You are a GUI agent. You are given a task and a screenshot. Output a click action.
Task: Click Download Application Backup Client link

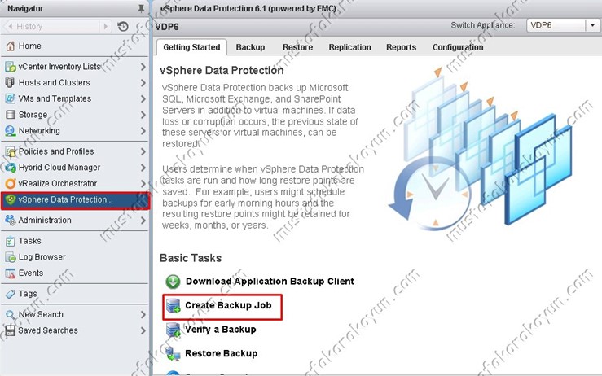[270, 282]
